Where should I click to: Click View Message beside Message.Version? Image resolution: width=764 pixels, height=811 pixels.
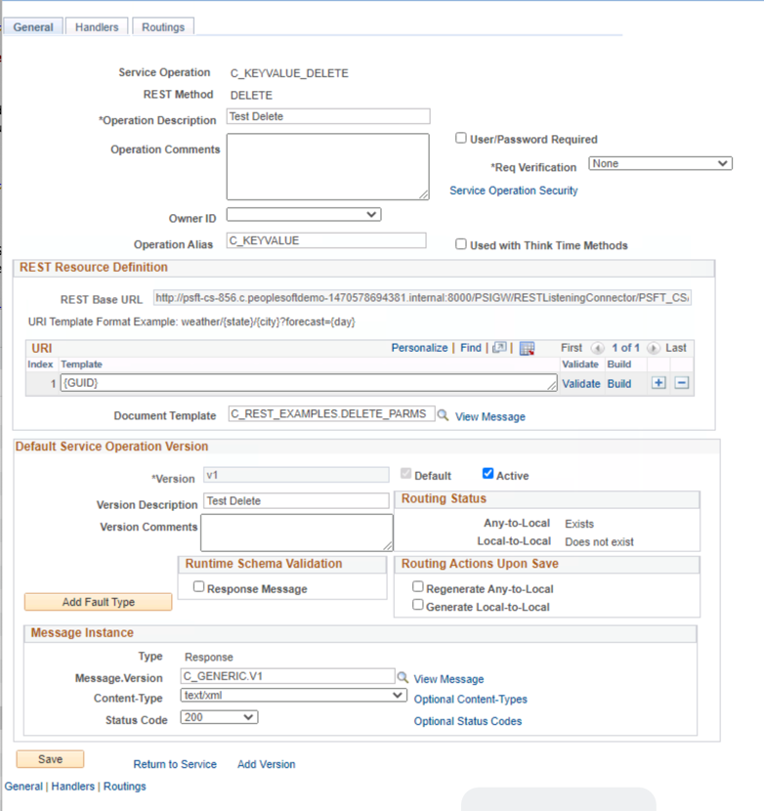448,678
